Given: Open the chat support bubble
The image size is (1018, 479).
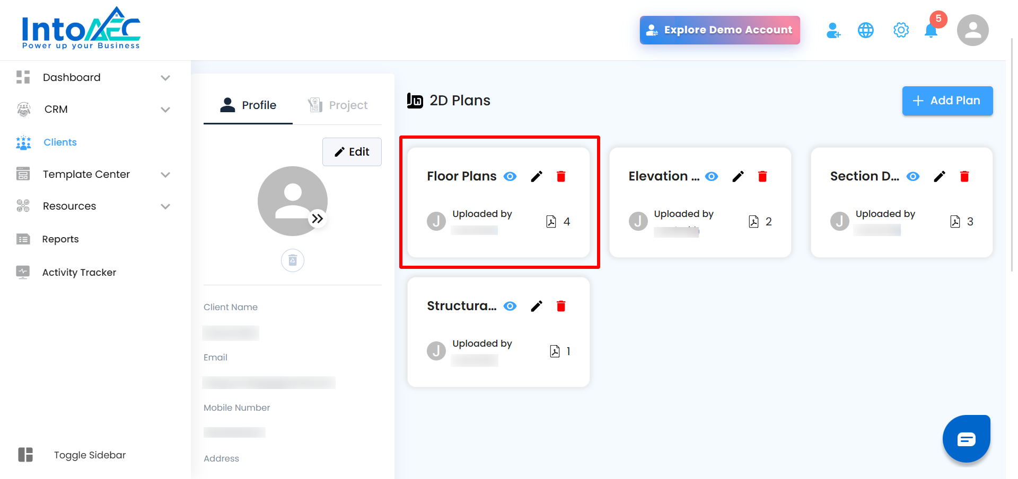Looking at the screenshot, I should point(966,439).
